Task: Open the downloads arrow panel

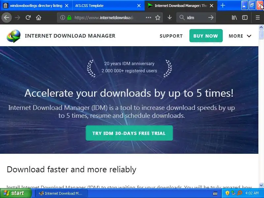Action: click(170, 17)
